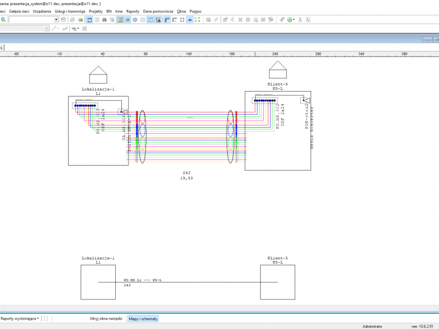Click the red checklist lines icon

pos(97,20)
